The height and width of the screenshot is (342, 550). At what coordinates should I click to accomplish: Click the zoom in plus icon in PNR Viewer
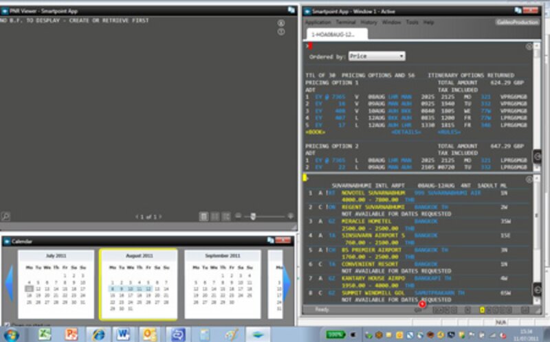click(x=290, y=216)
